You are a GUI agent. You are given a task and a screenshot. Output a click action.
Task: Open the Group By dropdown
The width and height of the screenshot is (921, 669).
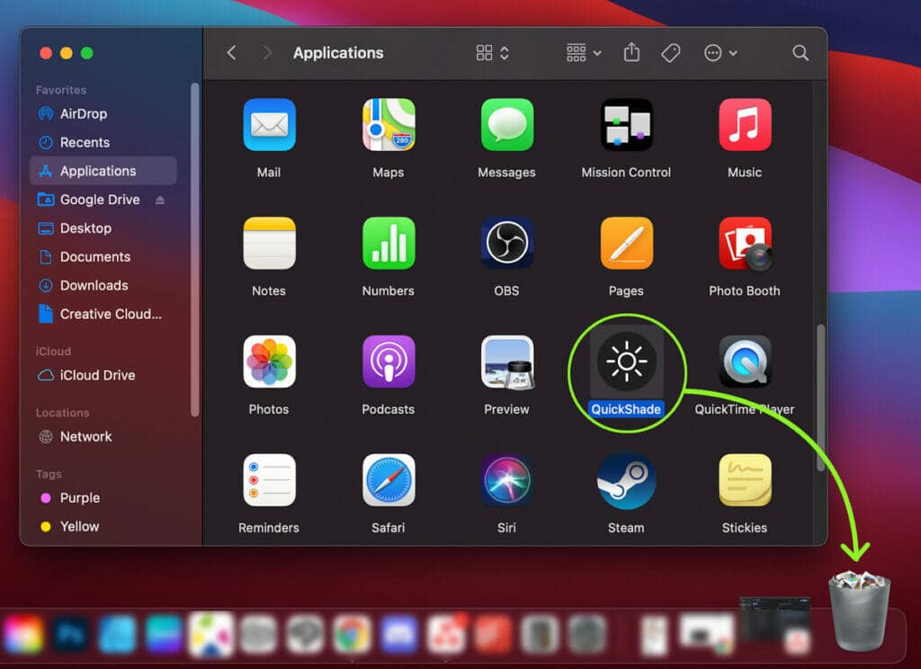(583, 53)
